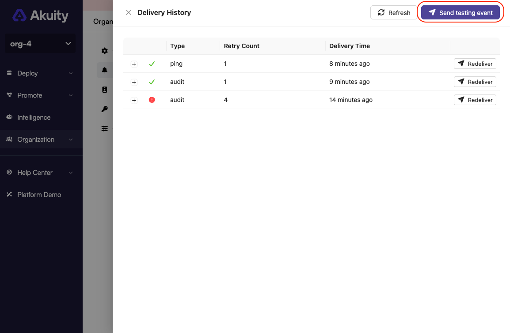The image size is (510, 333).
Task: Open the filters sliders icon in sidebar
Action: click(105, 128)
